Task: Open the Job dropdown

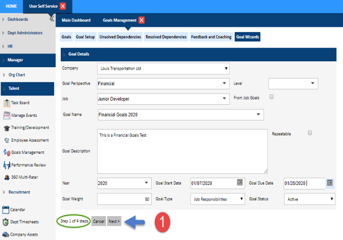Action: click(163, 99)
